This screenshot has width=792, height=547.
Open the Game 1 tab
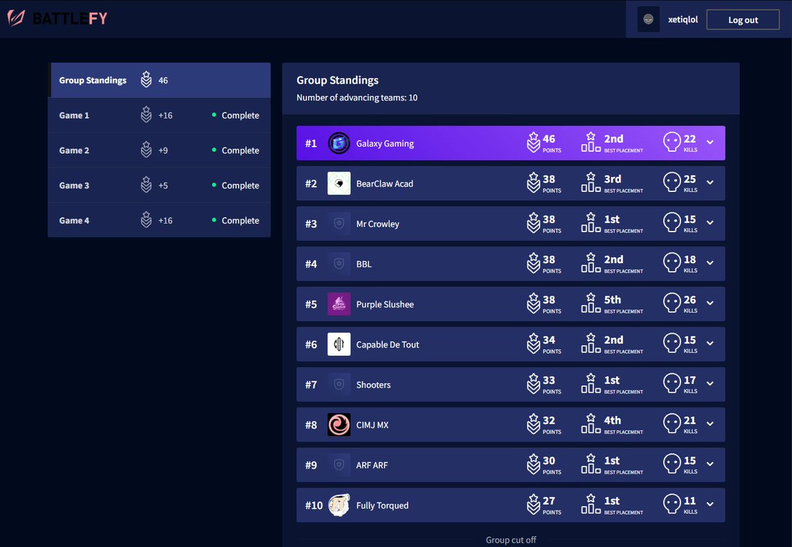159,115
